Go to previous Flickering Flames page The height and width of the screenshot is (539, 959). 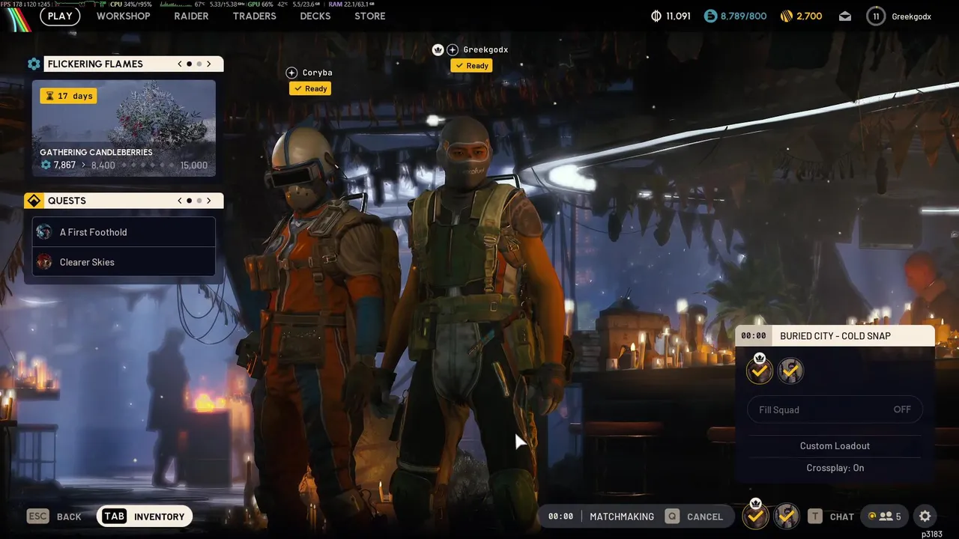[x=180, y=64]
